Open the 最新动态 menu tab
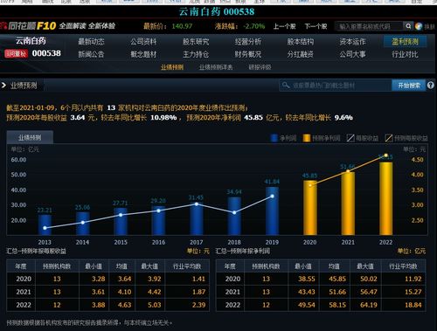Screen dimensions: 437x331 tap(91, 42)
